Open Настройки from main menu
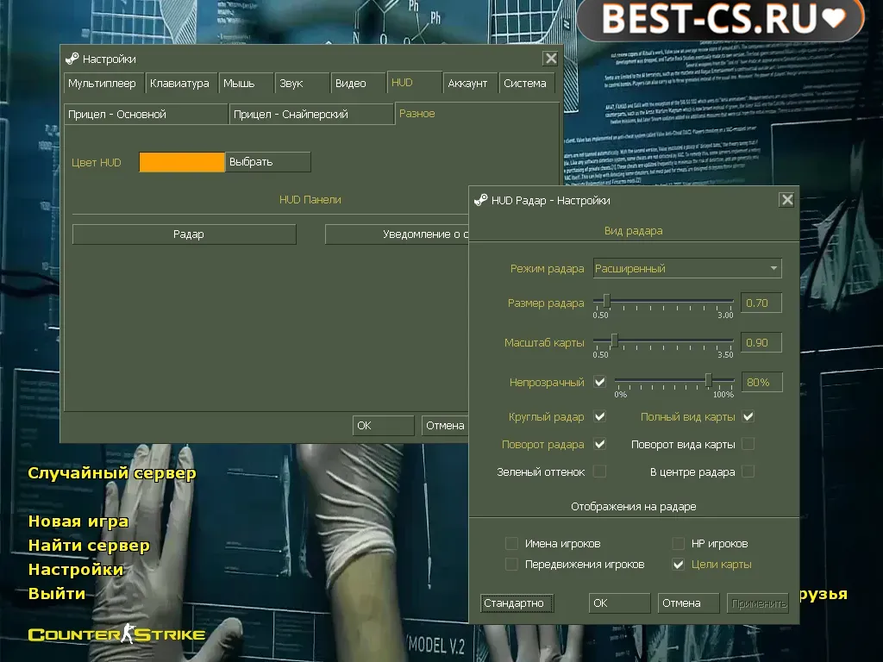Image resolution: width=883 pixels, height=662 pixels. (76, 570)
